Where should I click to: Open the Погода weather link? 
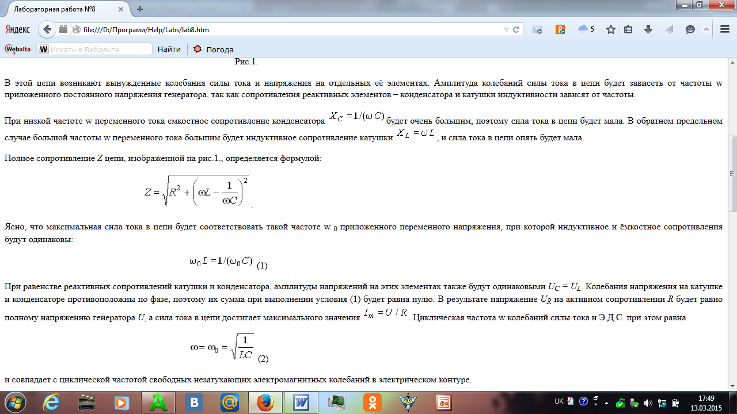(x=213, y=49)
